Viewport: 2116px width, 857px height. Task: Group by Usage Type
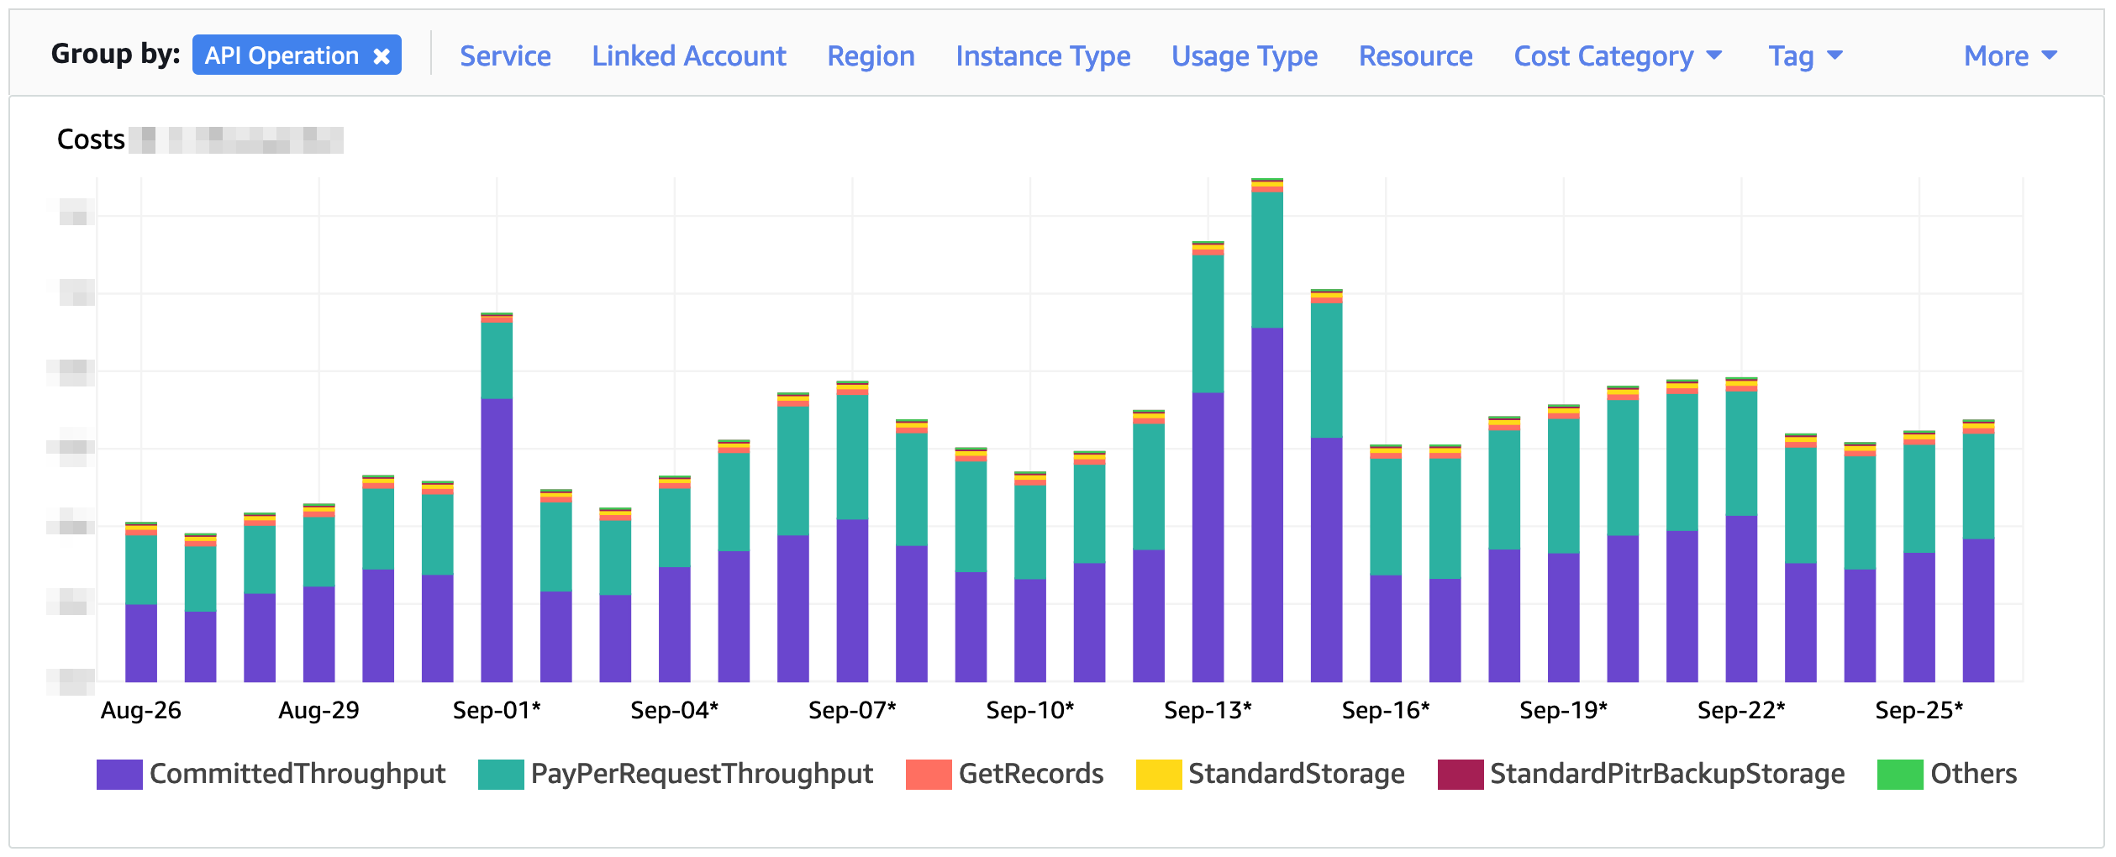tap(1245, 55)
